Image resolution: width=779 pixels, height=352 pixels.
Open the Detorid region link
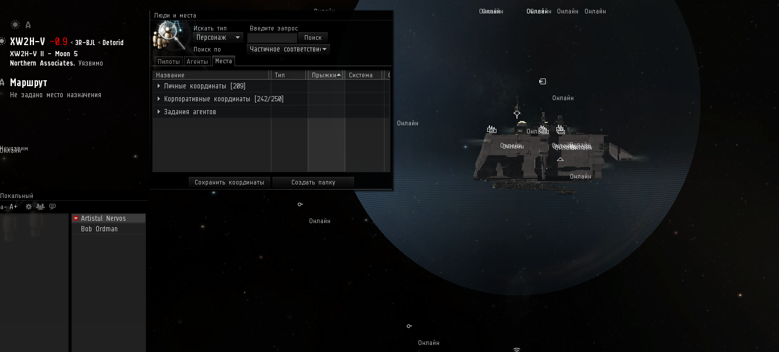click(113, 43)
